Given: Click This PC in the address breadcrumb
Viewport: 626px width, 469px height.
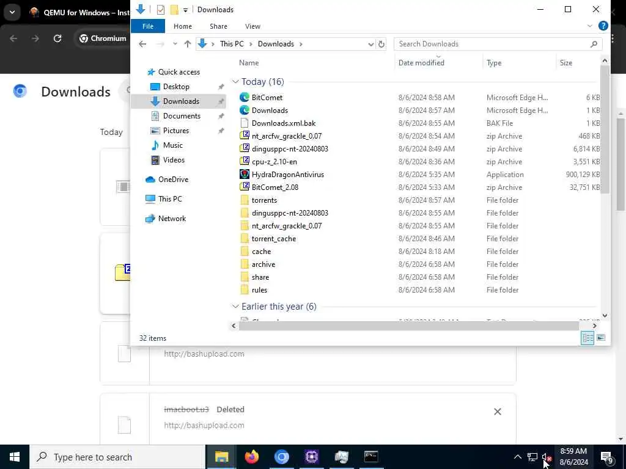Looking at the screenshot, I should click(x=232, y=44).
